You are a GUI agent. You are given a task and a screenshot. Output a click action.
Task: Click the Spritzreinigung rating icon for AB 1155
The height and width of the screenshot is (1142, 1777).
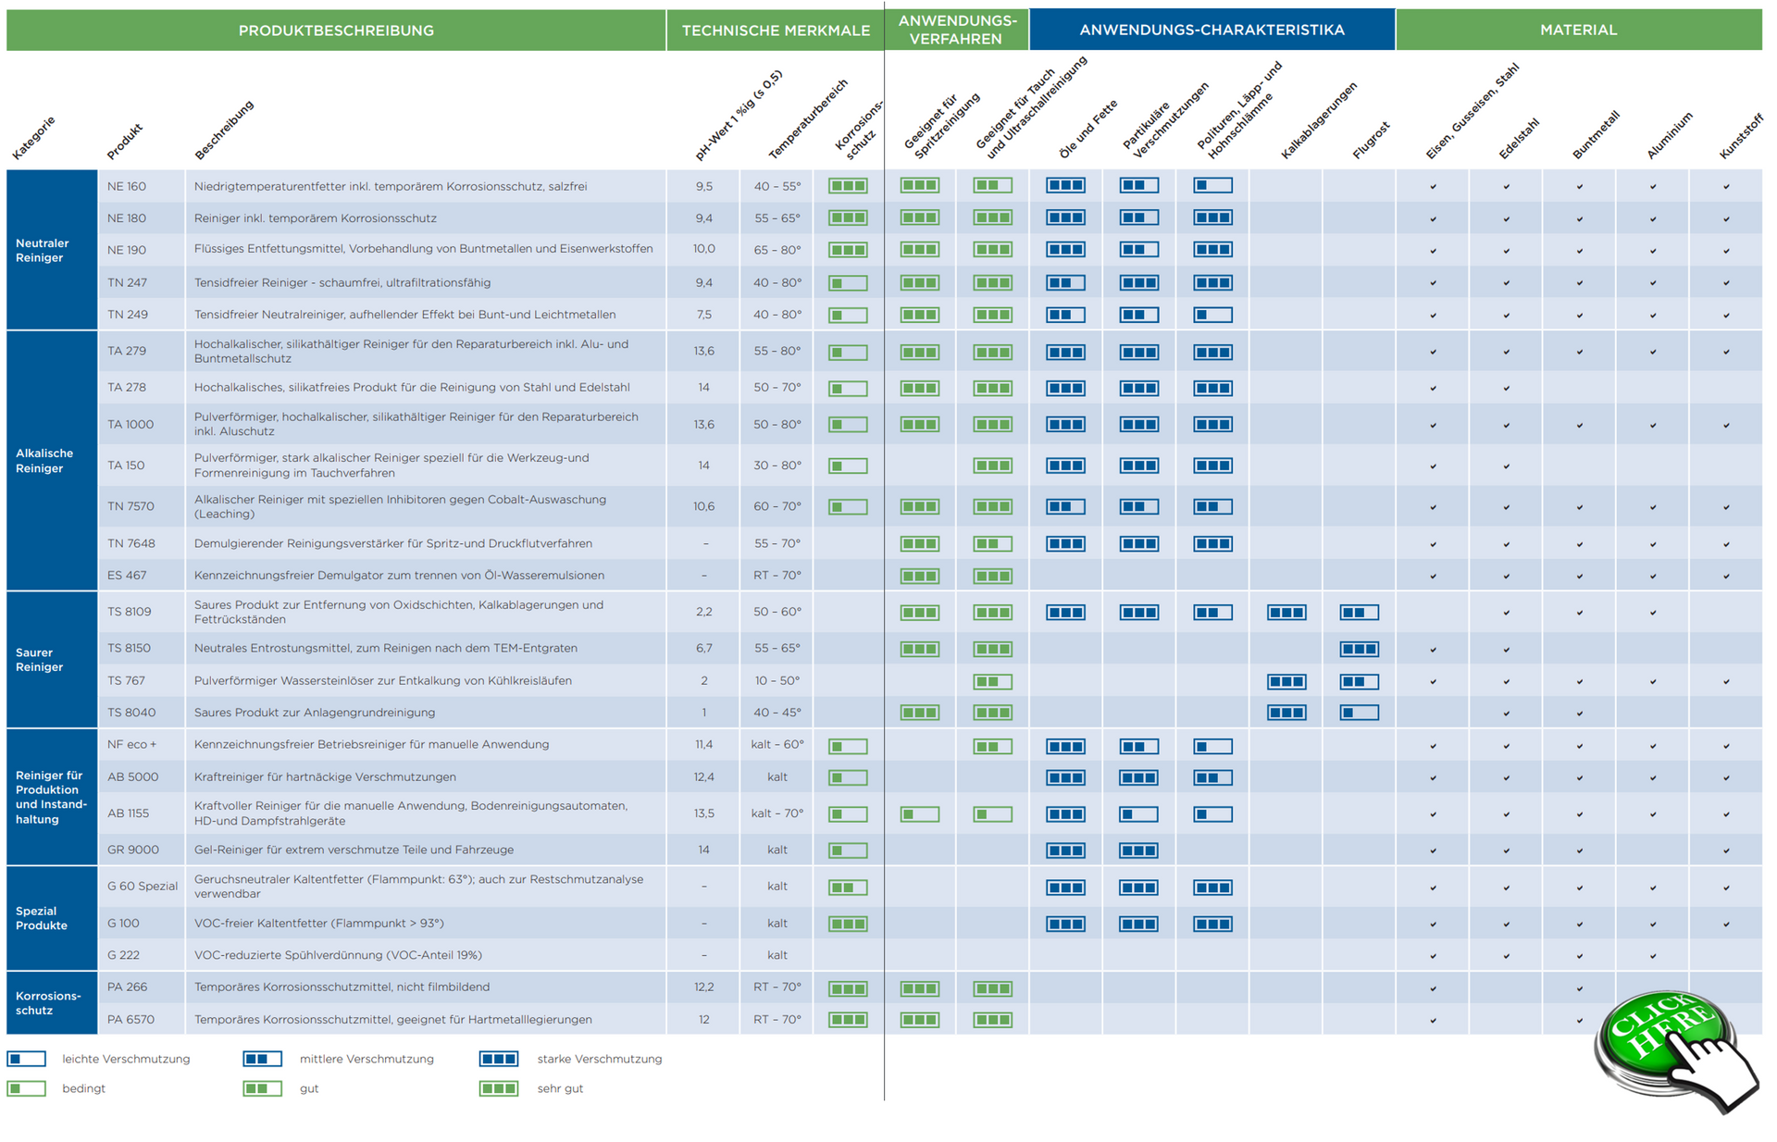(x=920, y=814)
